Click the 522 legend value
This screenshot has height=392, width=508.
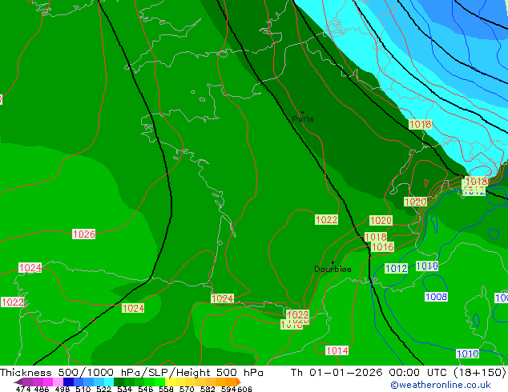click(x=104, y=389)
